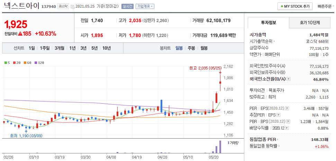The width and height of the screenshot is (336, 161).
Task: Click the 목표주가 label
Action: [x=276, y=90]
